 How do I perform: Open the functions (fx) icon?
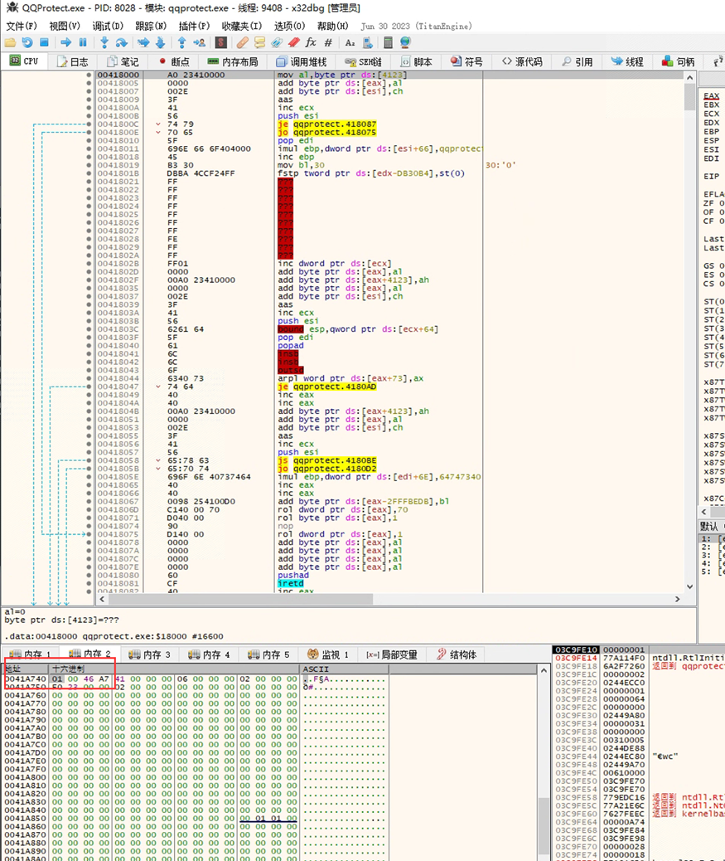[x=311, y=42]
